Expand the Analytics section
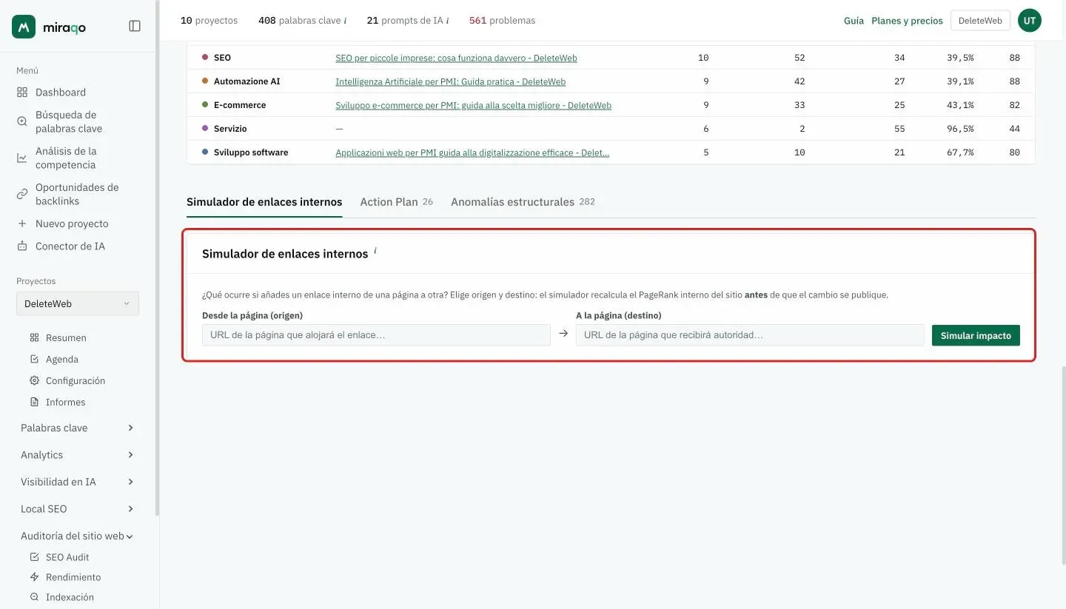The width and height of the screenshot is (1066, 609). click(x=78, y=455)
